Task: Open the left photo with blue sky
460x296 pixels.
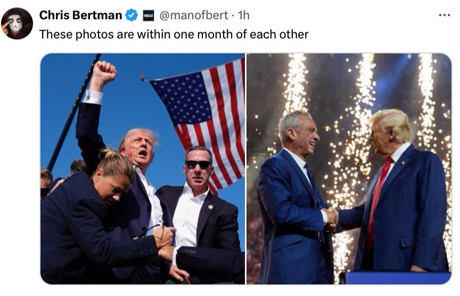Action: (143, 169)
